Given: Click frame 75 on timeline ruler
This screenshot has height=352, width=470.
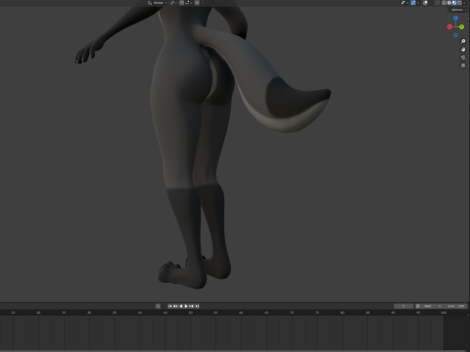Looking at the screenshot, I should coord(317,313).
